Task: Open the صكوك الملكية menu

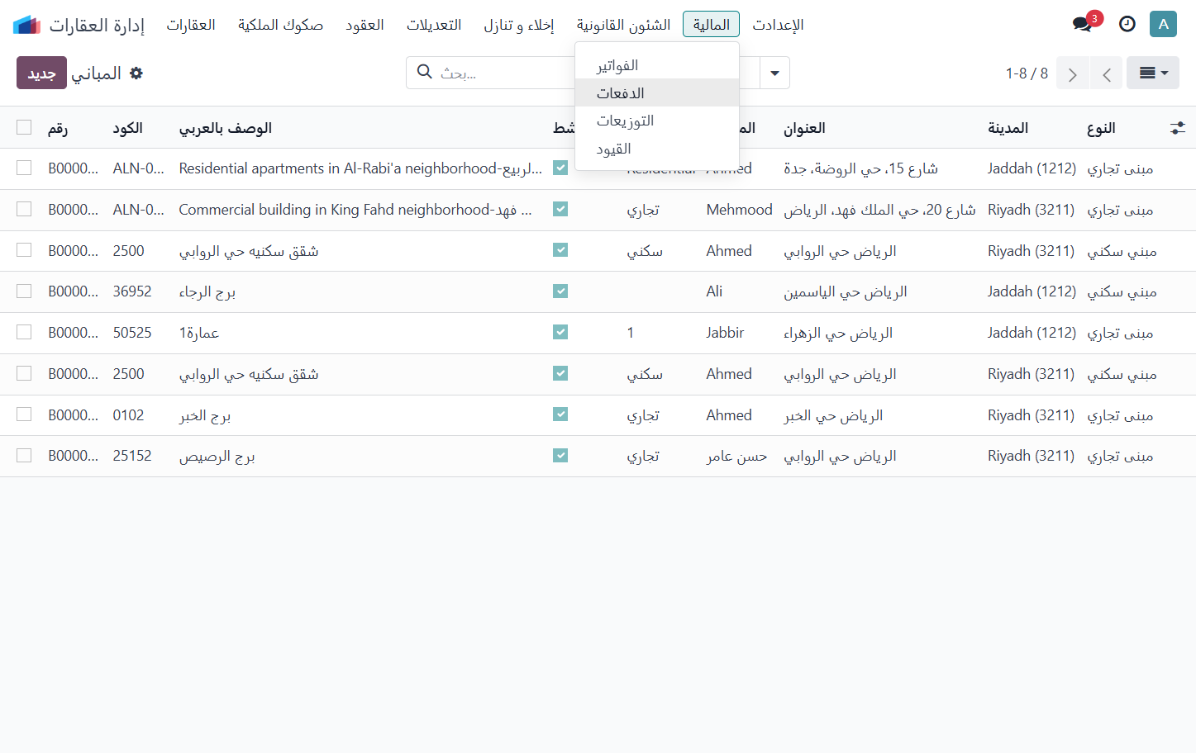Action: [x=280, y=25]
